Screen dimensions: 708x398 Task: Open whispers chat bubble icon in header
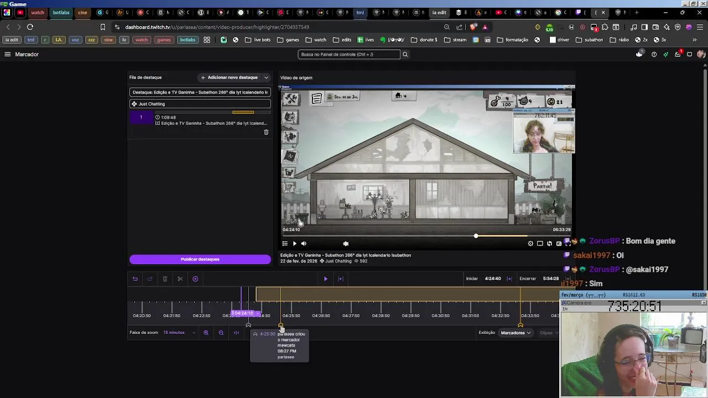(x=689, y=54)
